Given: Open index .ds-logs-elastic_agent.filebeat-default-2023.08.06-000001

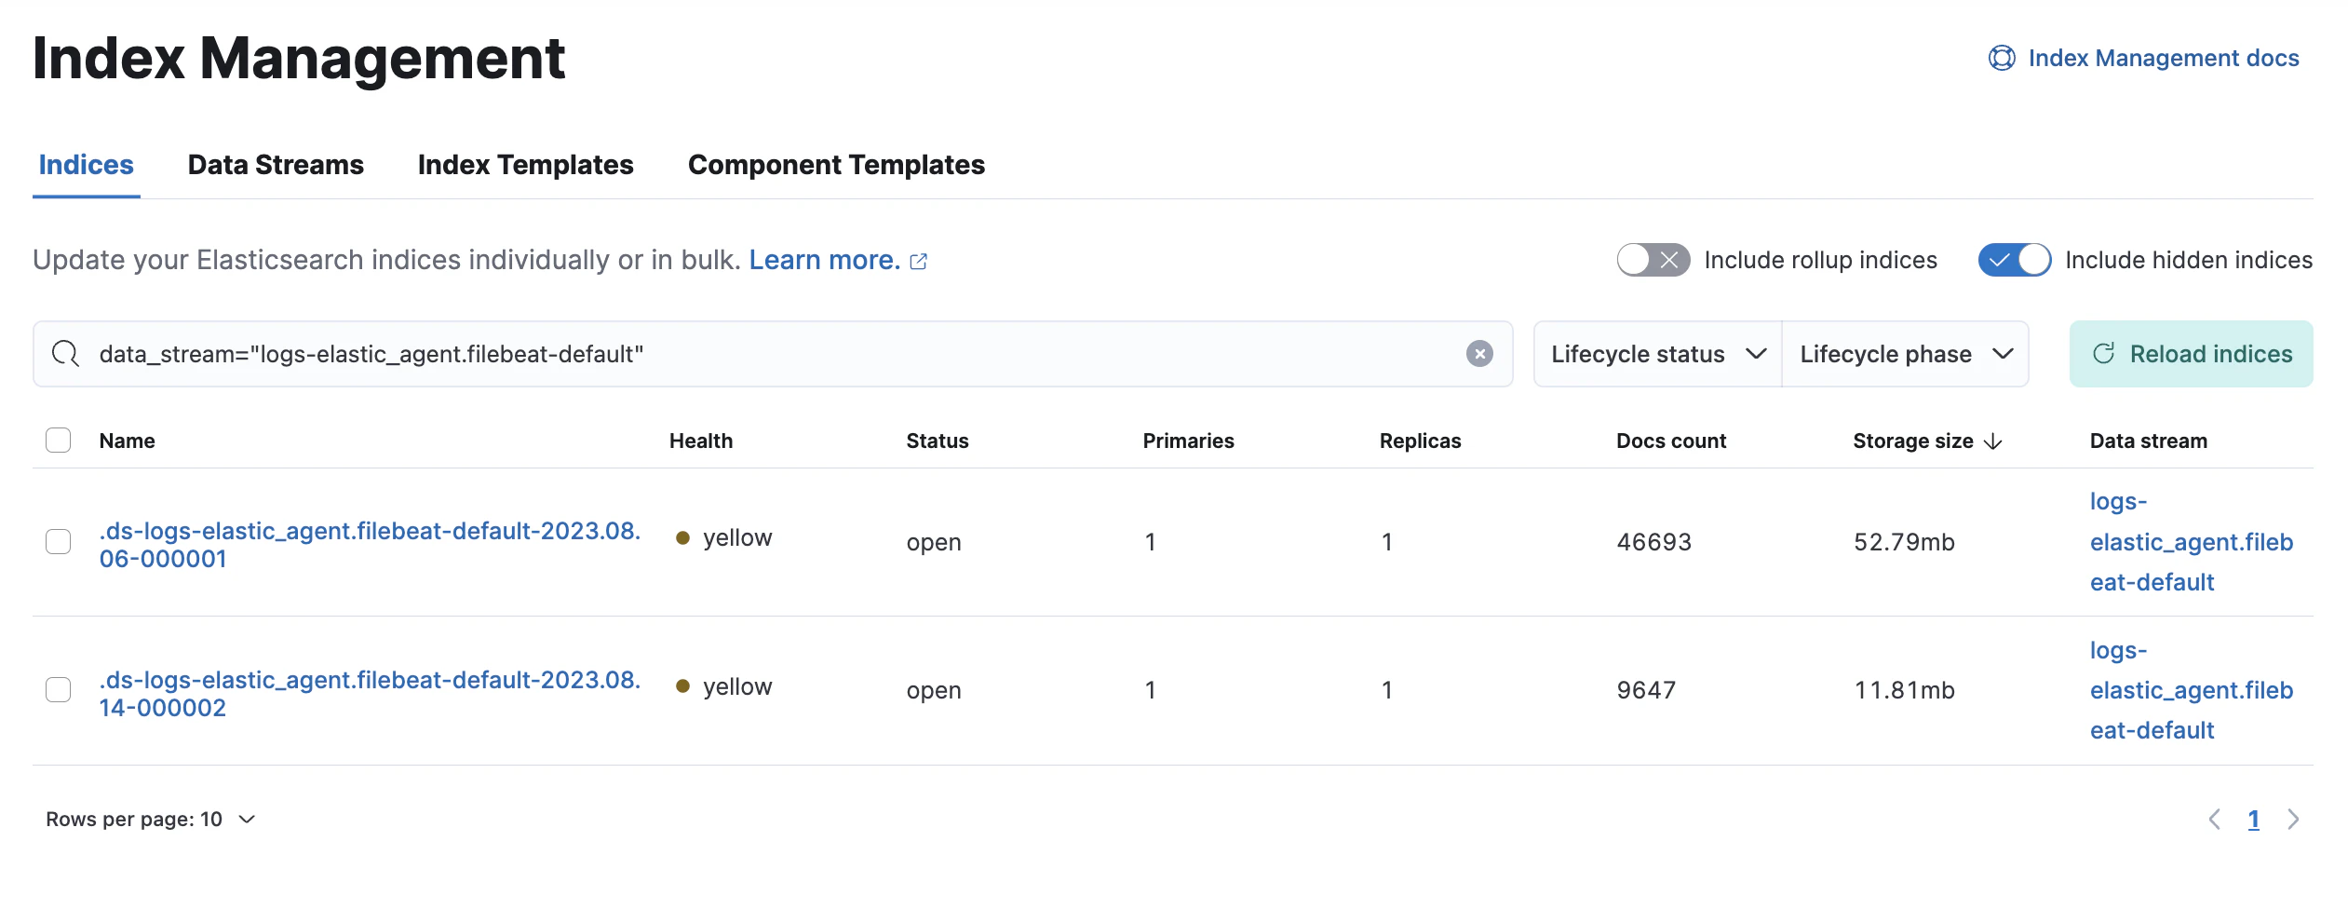Looking at the screenshot, I should [371, 545].
